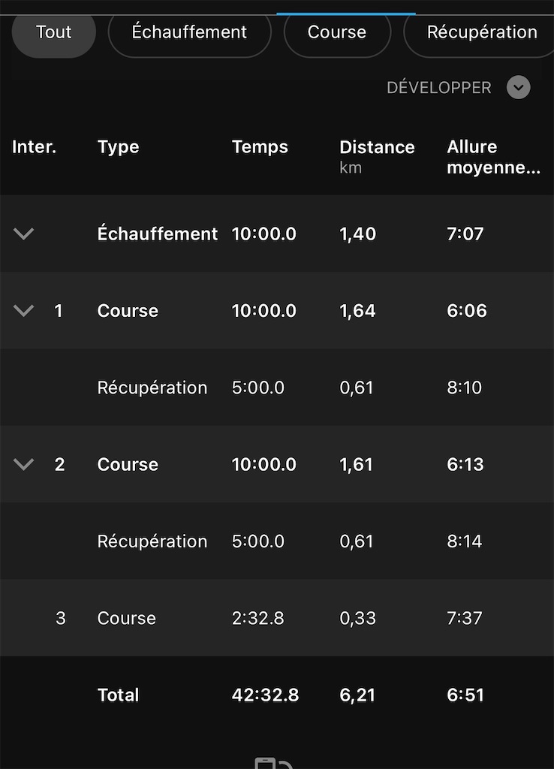Tap the Temps column header
The image size is (554, 769).
[x=260, y=146]
